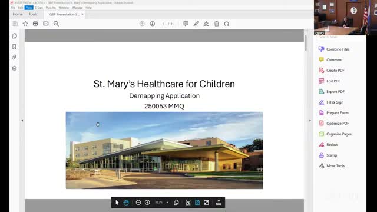
Task: Open the Help menu
Action: 88,8
